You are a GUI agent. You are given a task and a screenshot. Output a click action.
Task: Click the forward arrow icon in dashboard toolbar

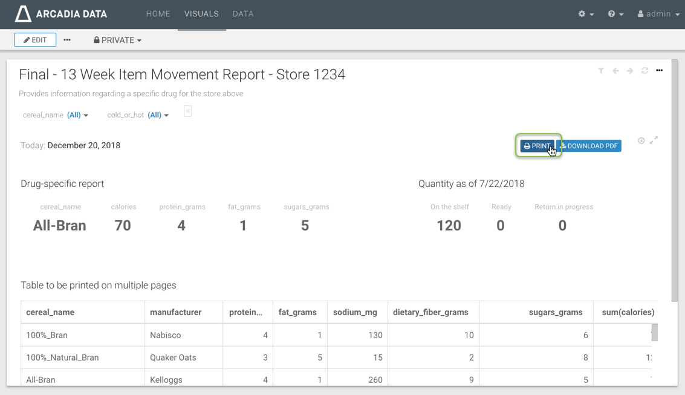tap(630, 71)
